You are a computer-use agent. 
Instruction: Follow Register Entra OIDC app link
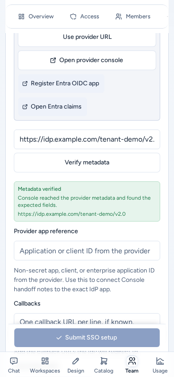click(x=62, y=84)
